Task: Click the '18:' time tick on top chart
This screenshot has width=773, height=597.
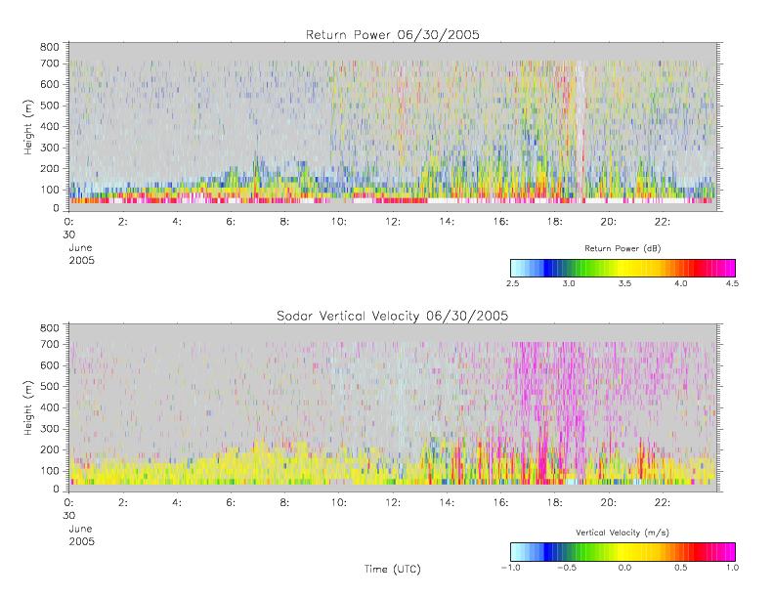Action: 555,222
